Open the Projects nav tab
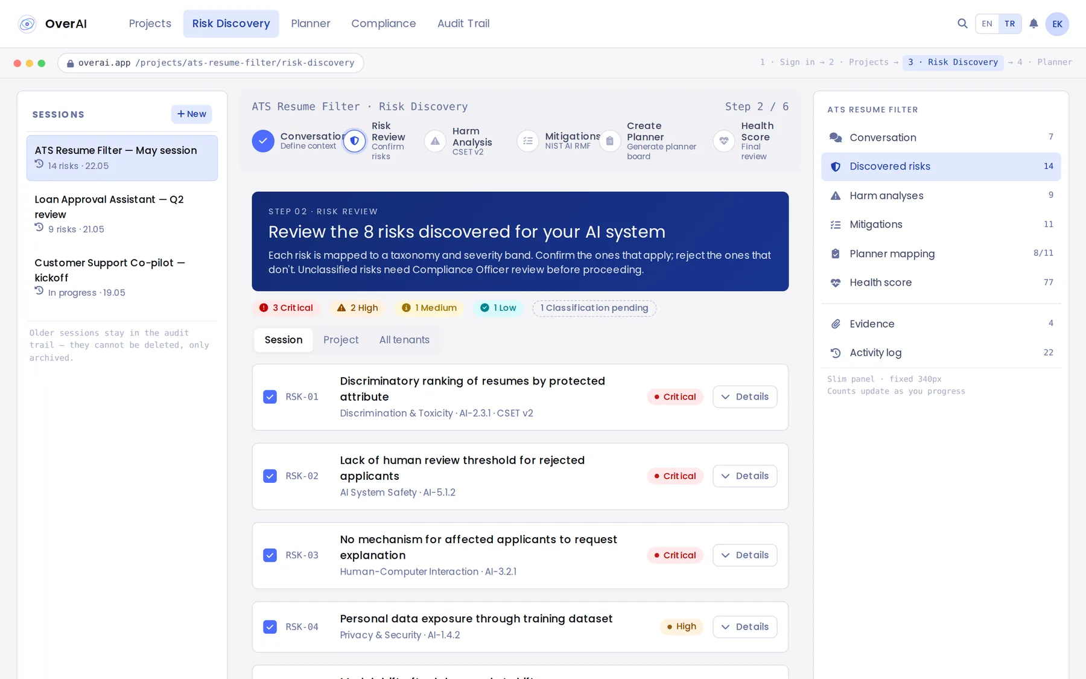1086x679 pixels. 150,24
